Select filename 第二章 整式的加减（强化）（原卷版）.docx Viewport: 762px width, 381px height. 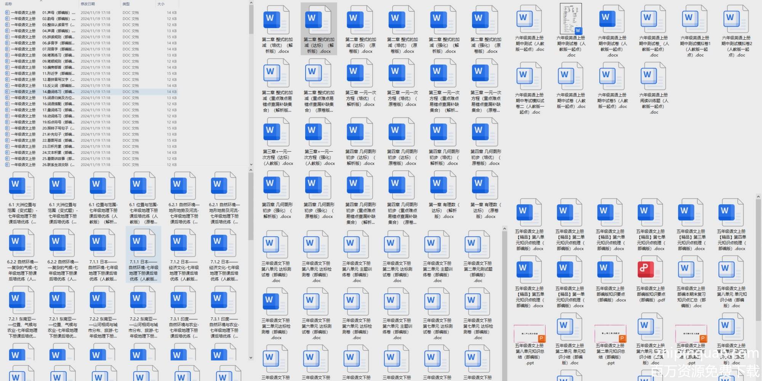tap(485, 45)
